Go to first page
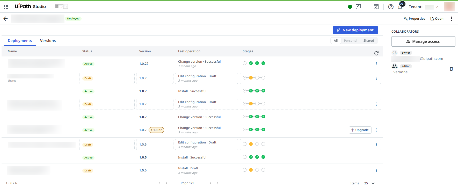Screen dimensions: 458x195 (159, 183)
